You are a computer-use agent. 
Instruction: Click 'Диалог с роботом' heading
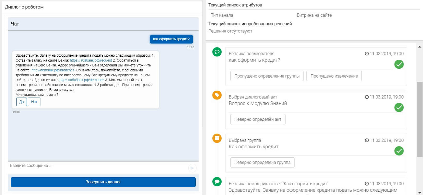point(24,7)
